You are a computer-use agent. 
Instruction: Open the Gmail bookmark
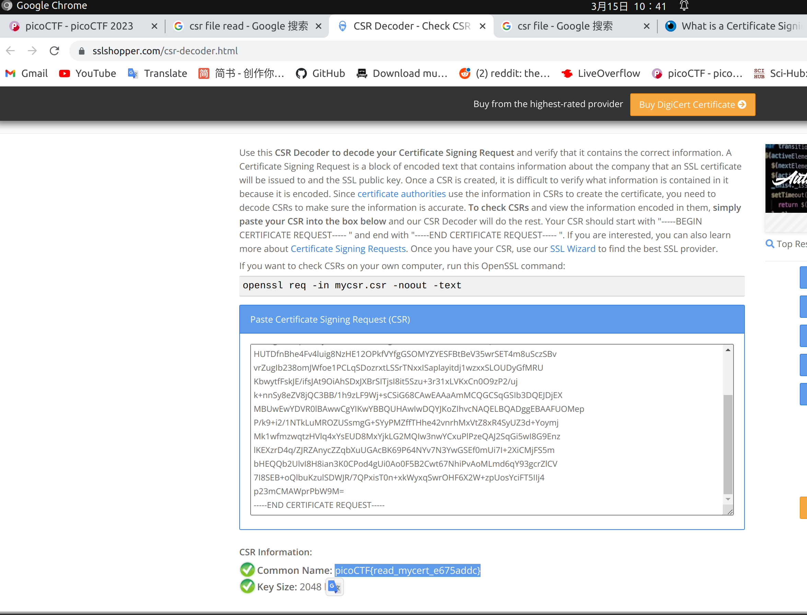(26, 73)
